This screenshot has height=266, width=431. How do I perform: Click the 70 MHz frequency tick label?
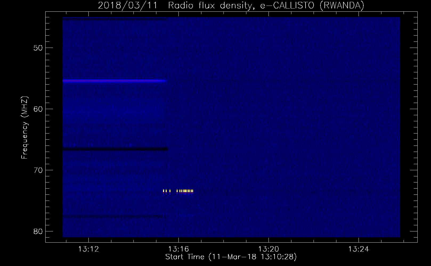coord(38,170)
